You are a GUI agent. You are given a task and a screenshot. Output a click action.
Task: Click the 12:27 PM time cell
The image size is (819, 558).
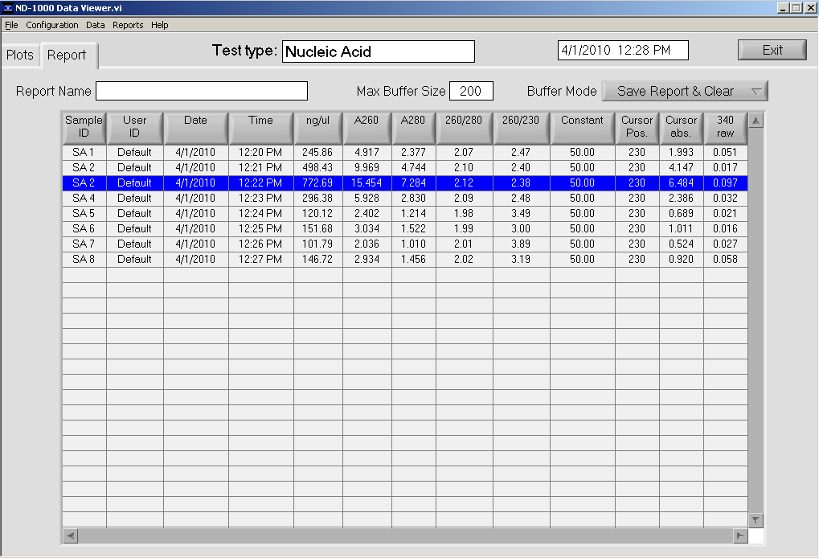[x=260, y=259]
